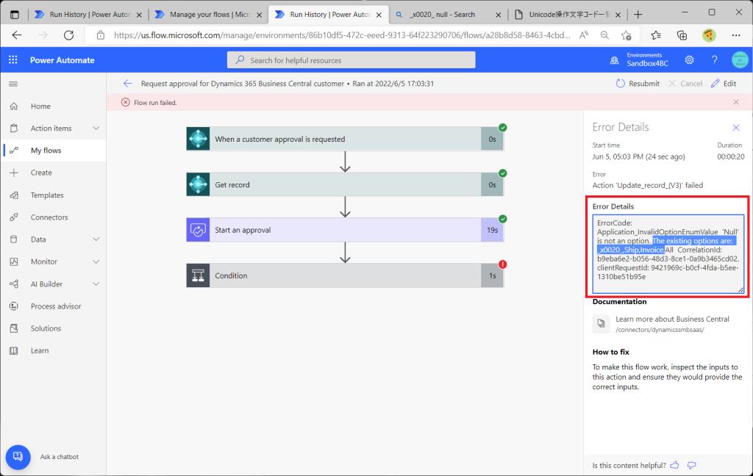Expand the Action items menu chevron

[96, 128]
